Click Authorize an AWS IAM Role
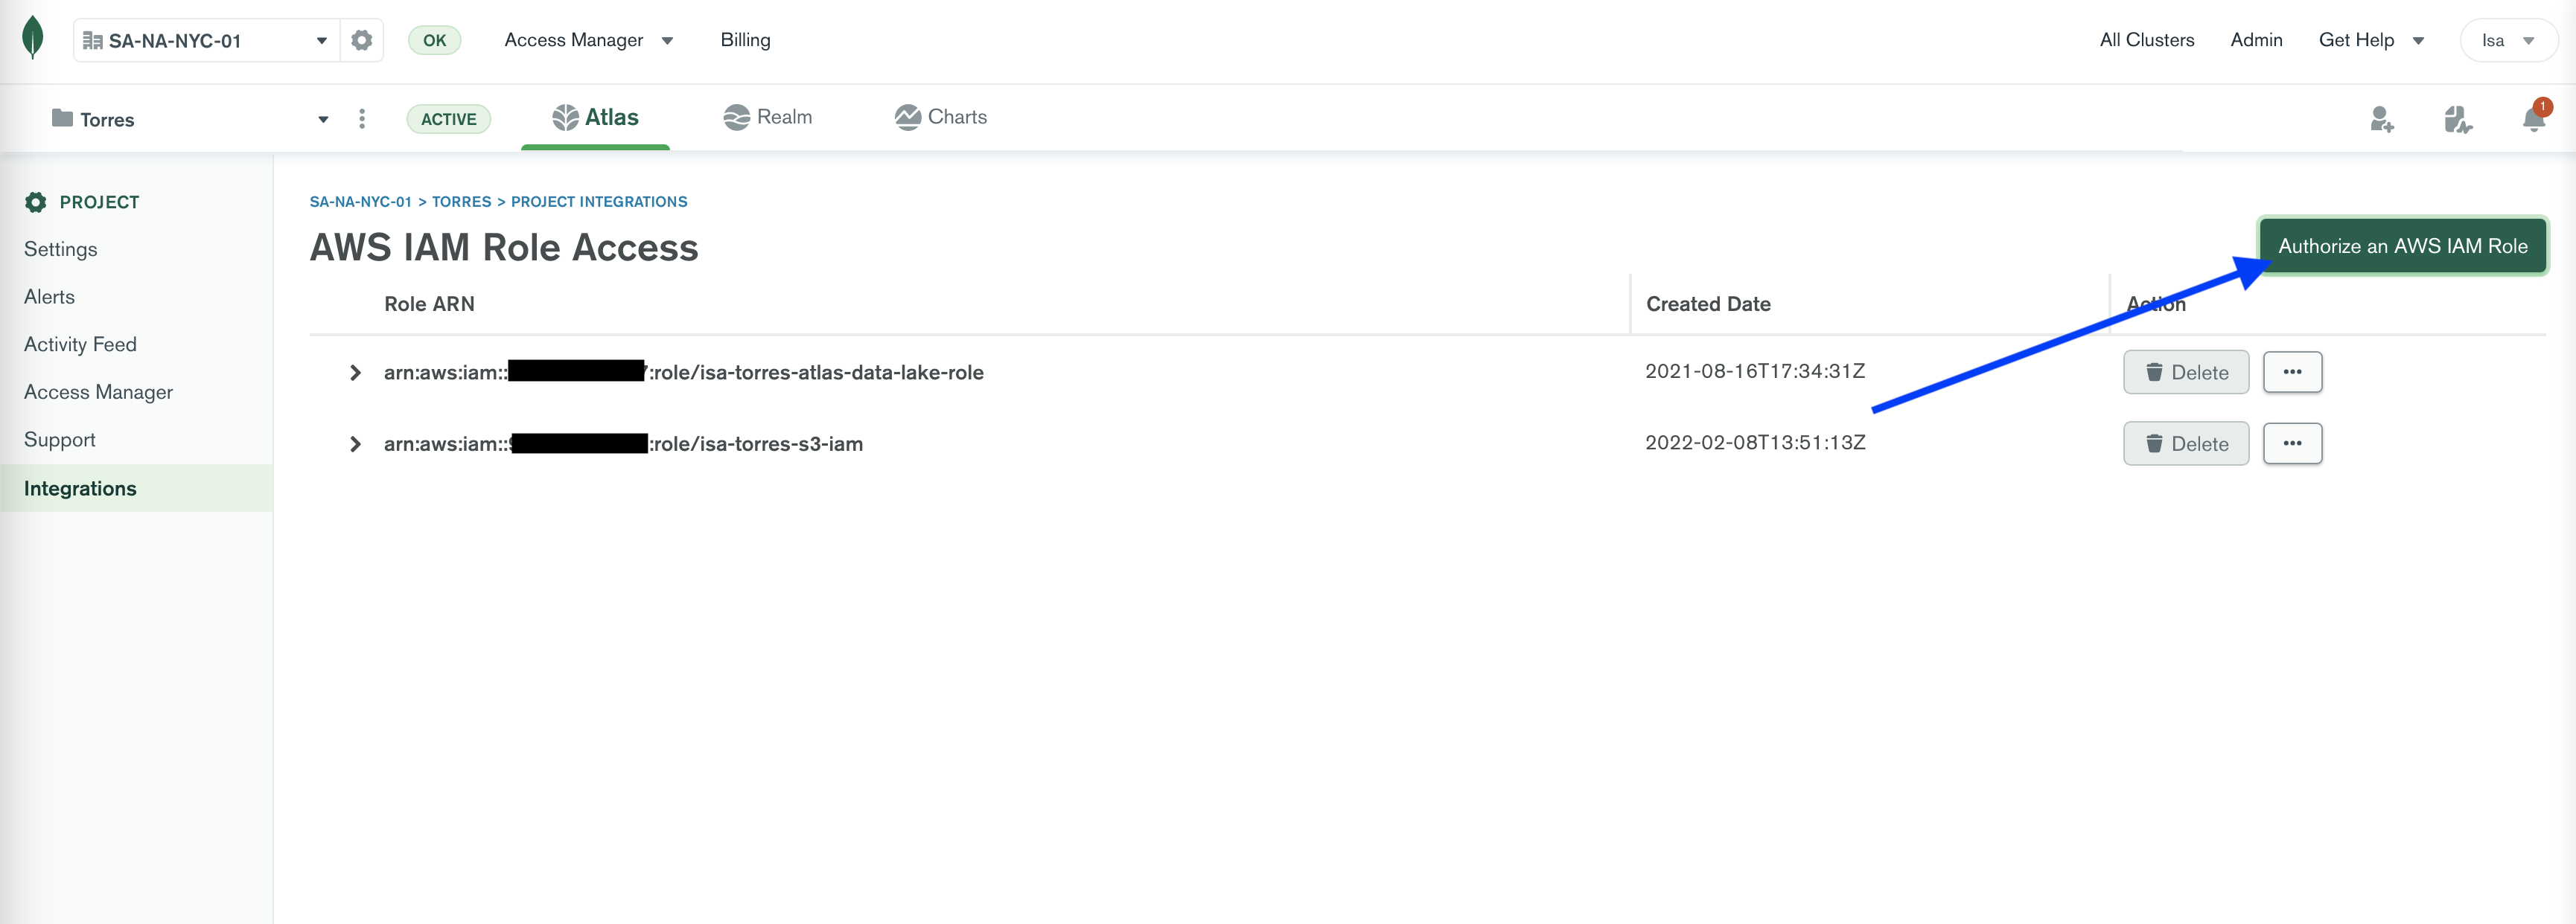 tap(2402, 246)
